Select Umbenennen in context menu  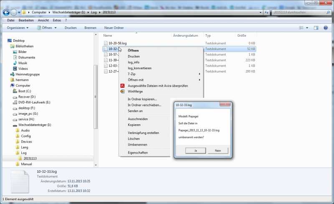tap(137, 145)
